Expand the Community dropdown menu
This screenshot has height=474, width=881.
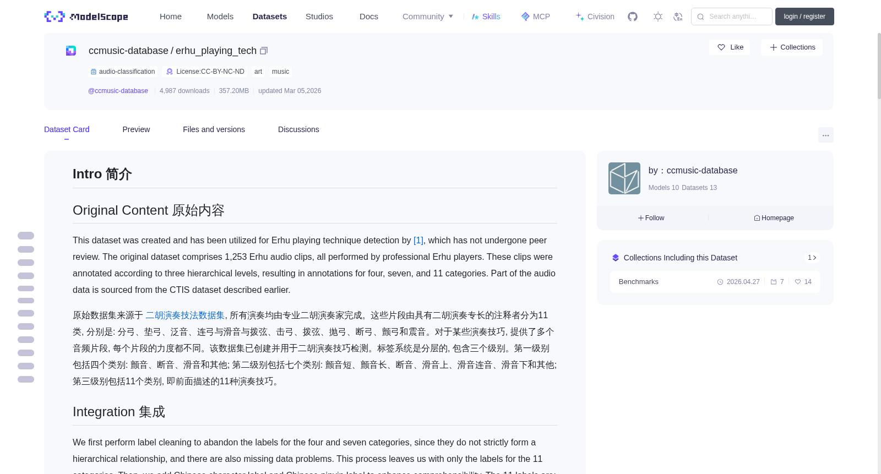click(428, 17)
